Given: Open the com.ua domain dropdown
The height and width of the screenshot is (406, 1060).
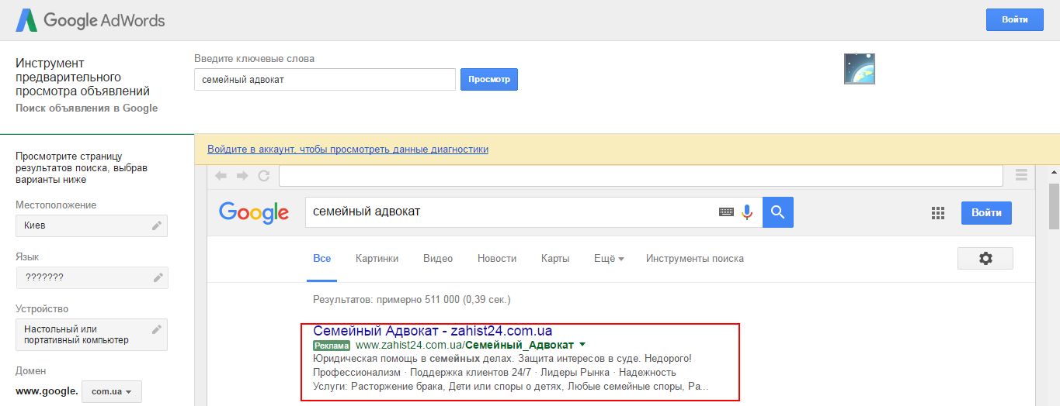Looking at the screenshot, I should 112,391.
